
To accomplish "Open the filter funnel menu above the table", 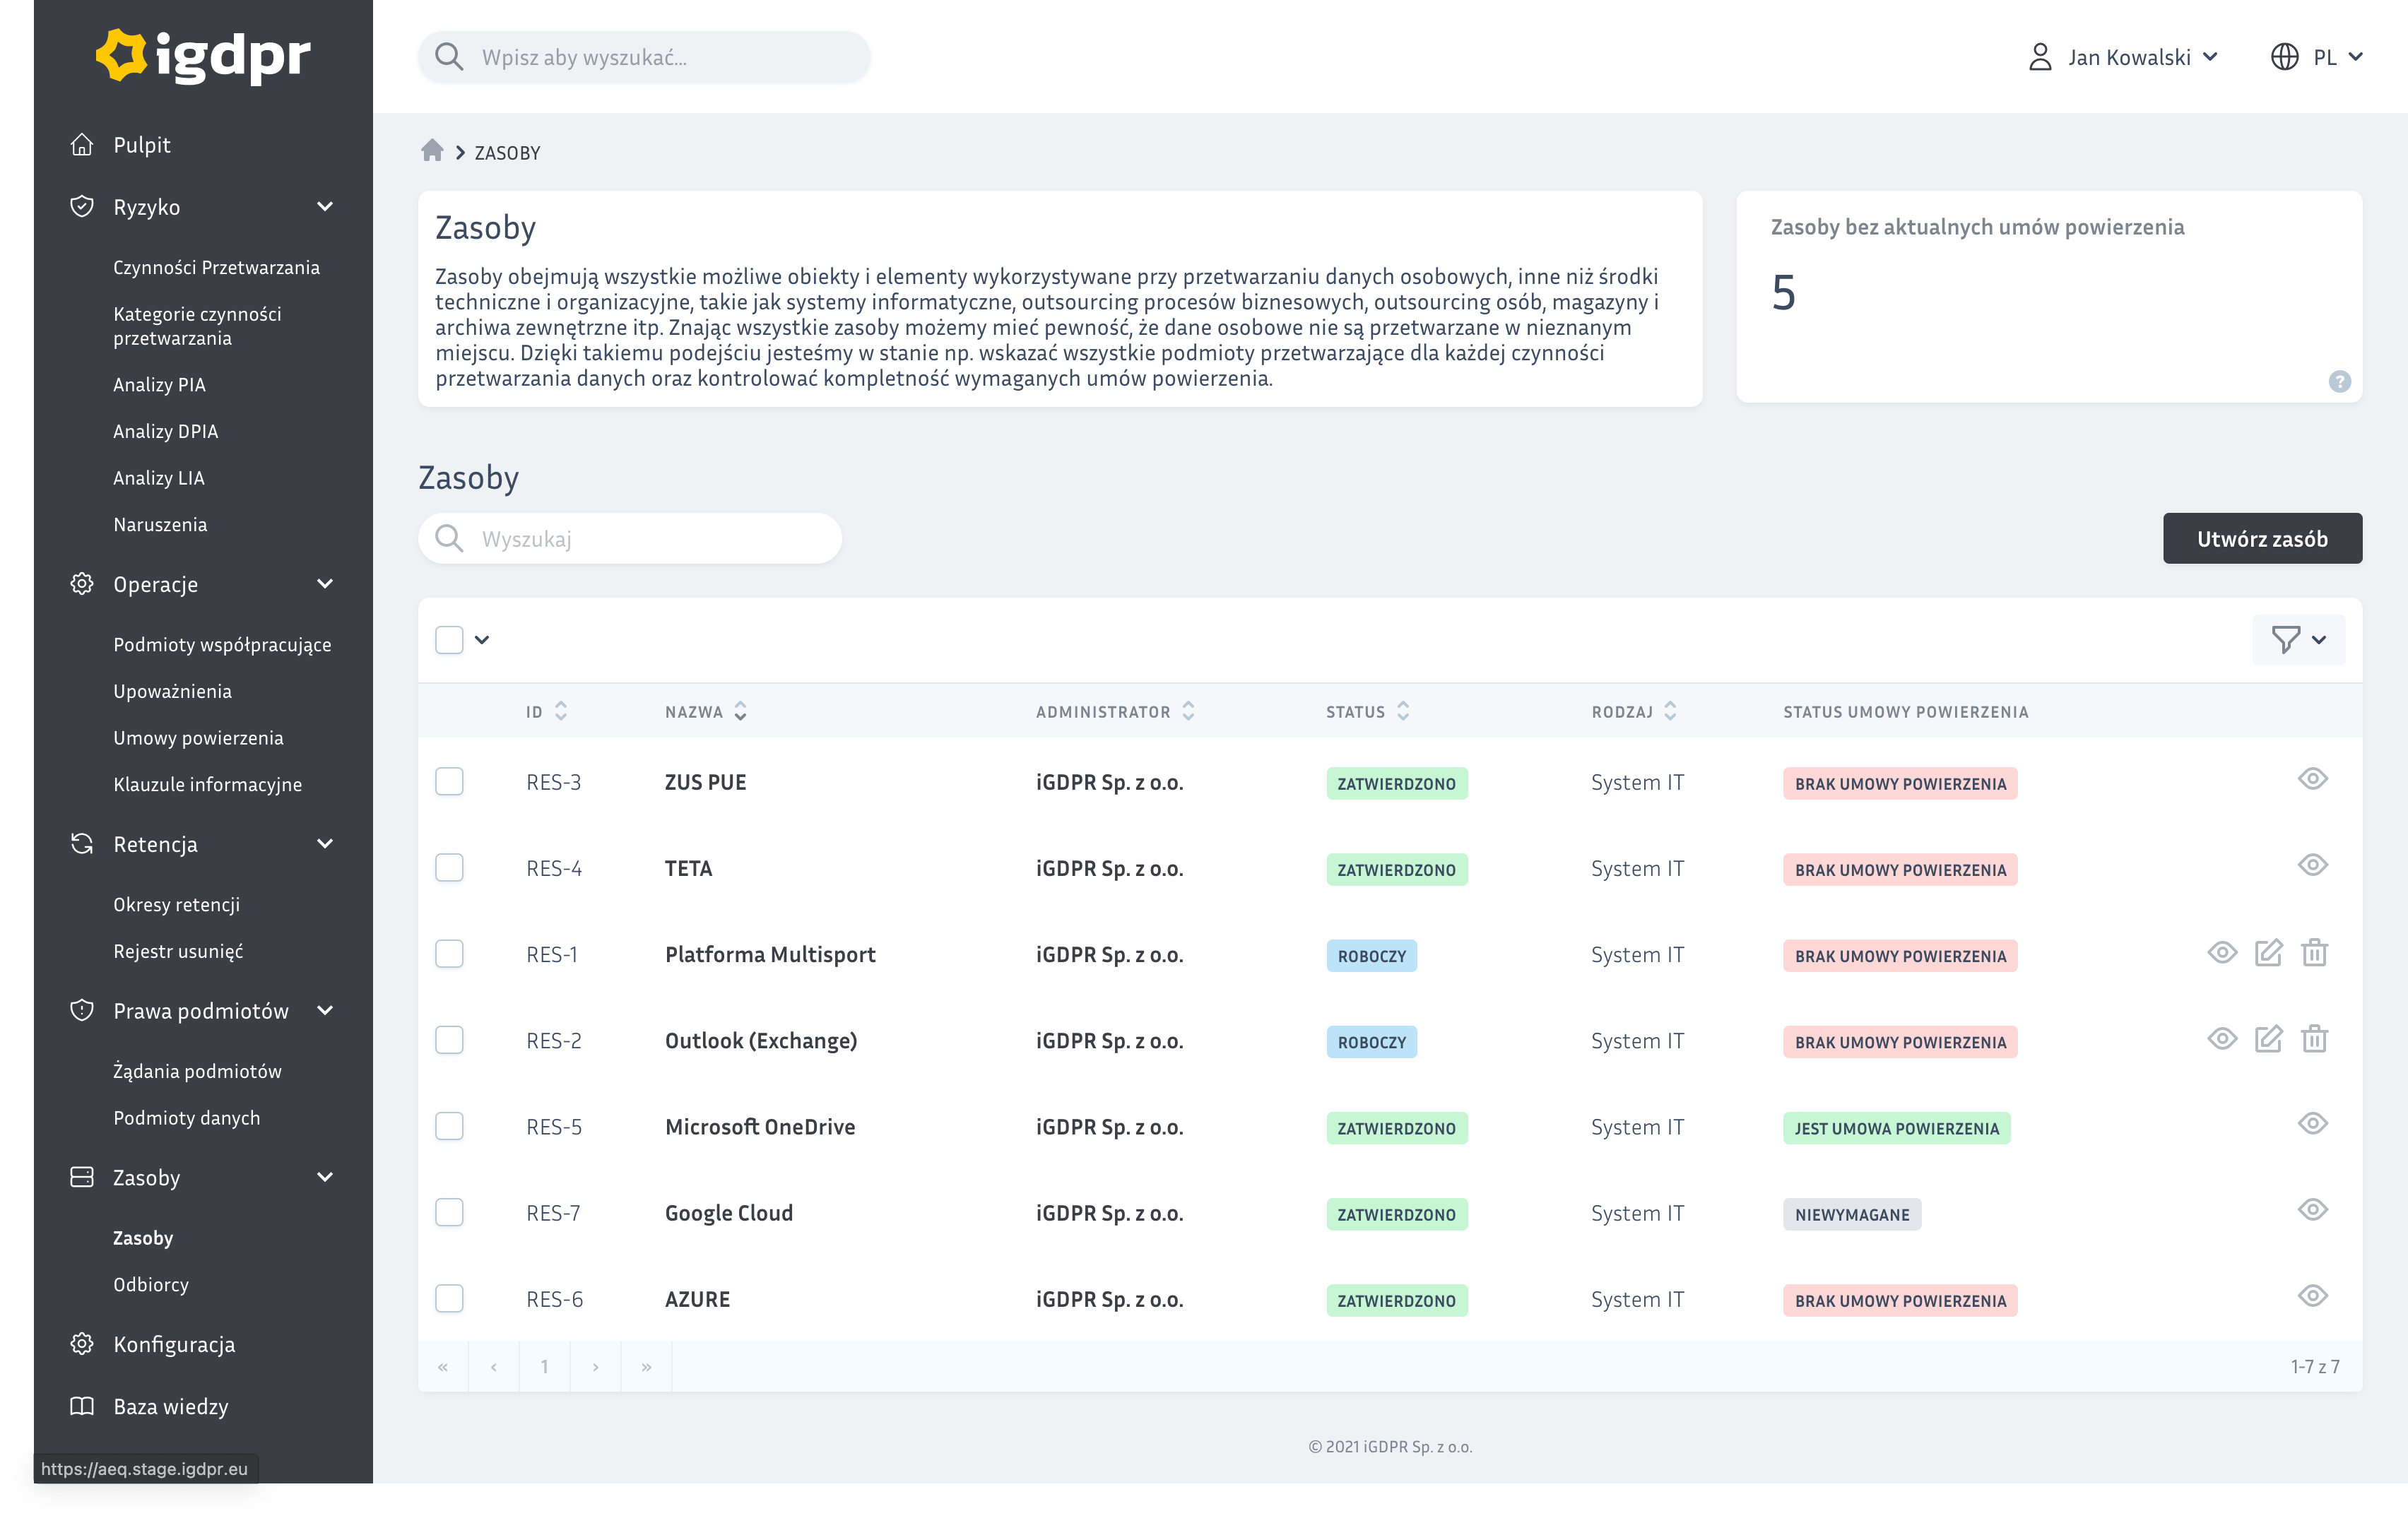I will click(2298, 640).
